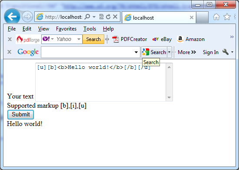Click the PDFCreator toolbar button
The image size is (239, 170).
[129, 39]
